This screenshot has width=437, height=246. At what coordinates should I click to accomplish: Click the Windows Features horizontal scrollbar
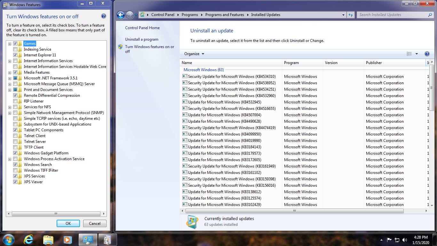pyautogui.click(x=56, y=214)
